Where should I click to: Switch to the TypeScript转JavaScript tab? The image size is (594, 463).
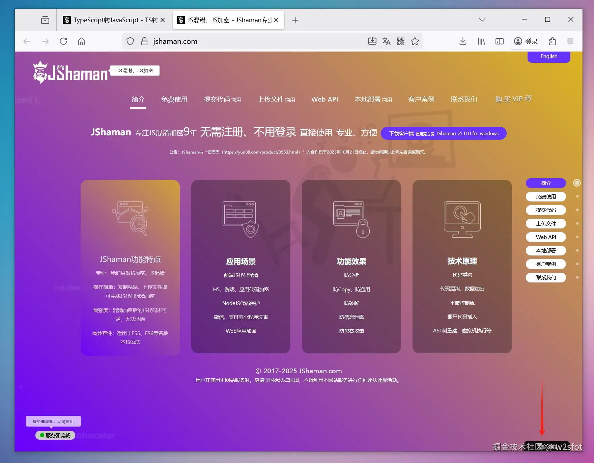(114, 20)
